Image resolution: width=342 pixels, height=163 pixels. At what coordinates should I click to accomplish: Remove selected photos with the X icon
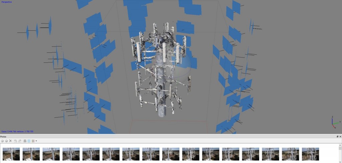pos(10,141)
